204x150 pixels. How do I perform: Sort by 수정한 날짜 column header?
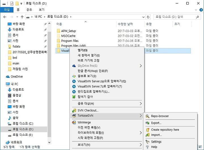pyautogui.click(x=125, y=24)
